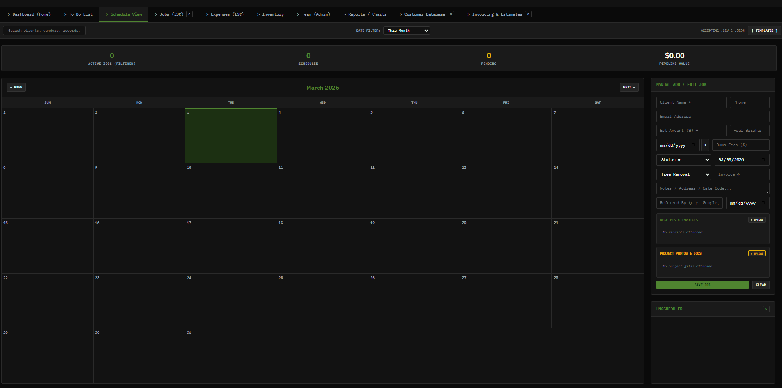Click Upload in Receipts & Invoices section
Image resolution: width=782 pixels, height=388 pixels.
(757, 220)
